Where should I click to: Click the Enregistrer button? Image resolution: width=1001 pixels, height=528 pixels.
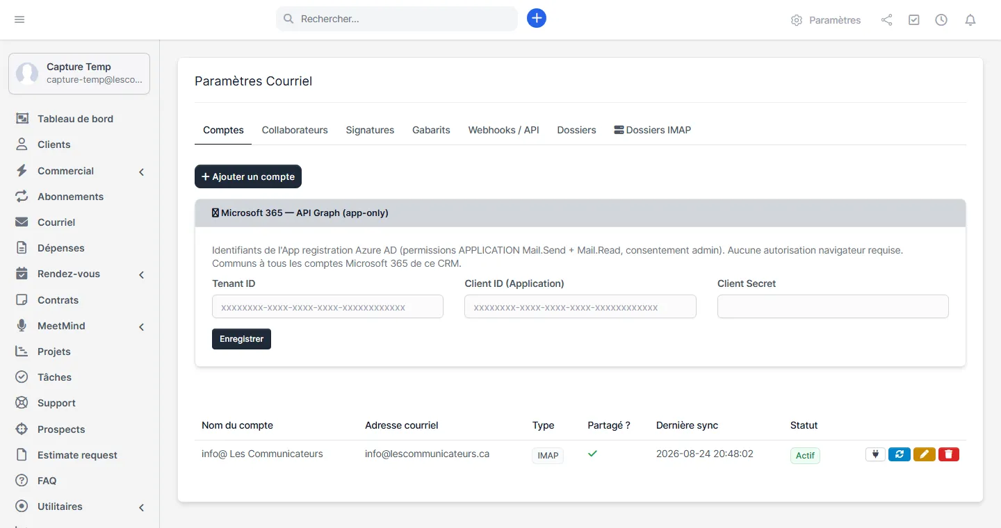(x=241, y=339)
